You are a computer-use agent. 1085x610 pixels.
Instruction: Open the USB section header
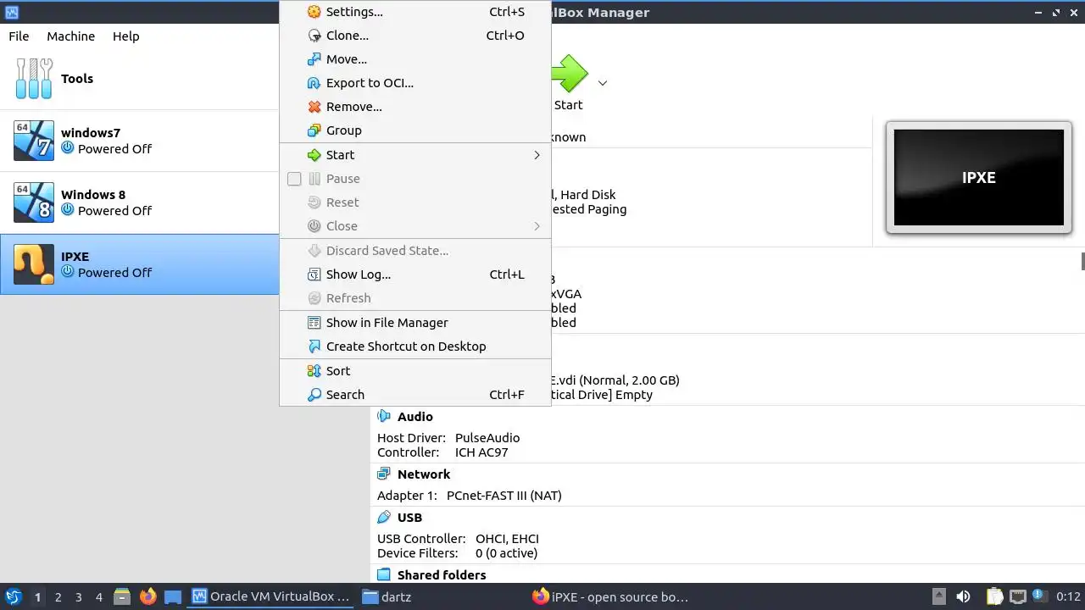point(409,518)
